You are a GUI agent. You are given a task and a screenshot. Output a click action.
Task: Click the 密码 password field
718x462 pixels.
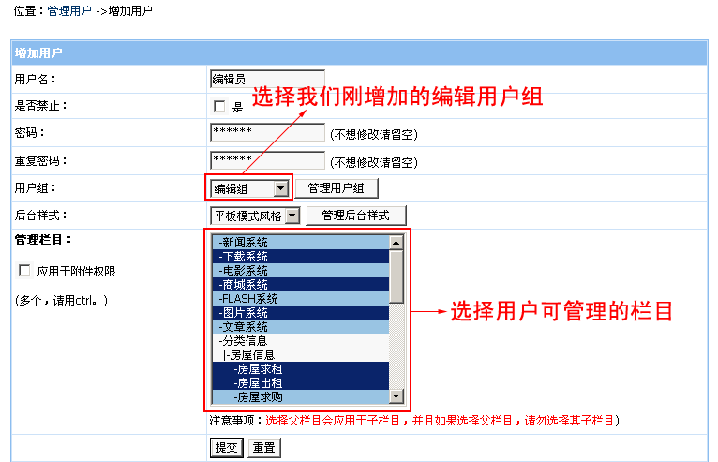267,132
